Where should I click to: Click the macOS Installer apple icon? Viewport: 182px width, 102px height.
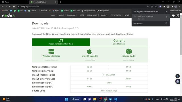pyautogui.click(x=89, y=51)
